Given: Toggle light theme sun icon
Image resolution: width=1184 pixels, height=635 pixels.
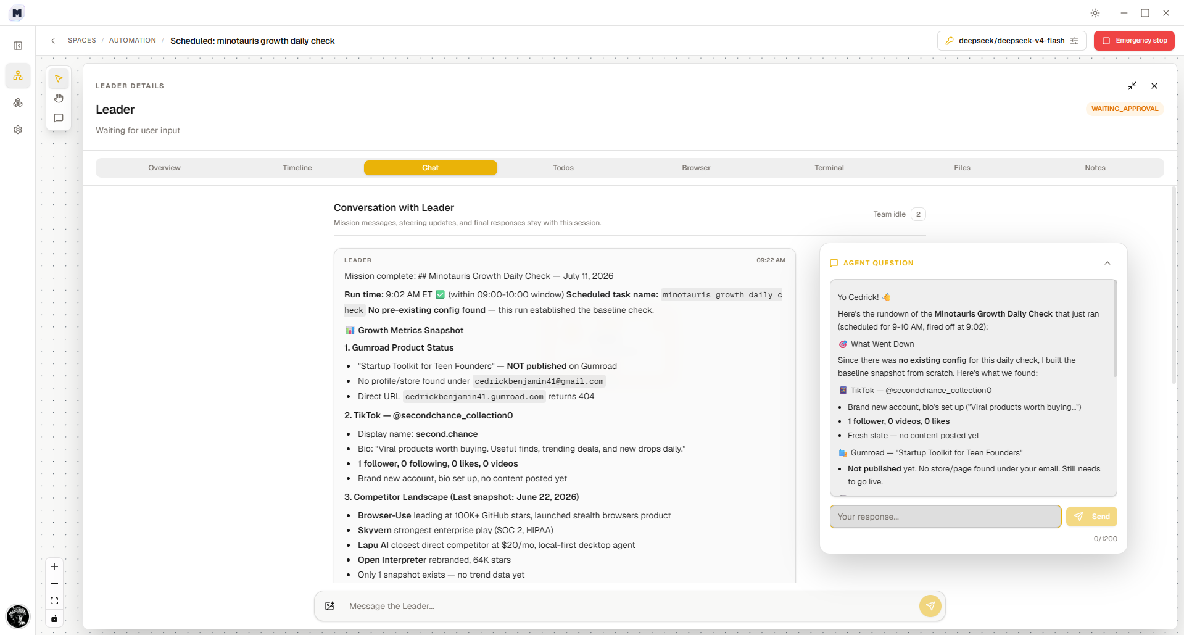Looking at the screenshot, I should click(1095, 13).
